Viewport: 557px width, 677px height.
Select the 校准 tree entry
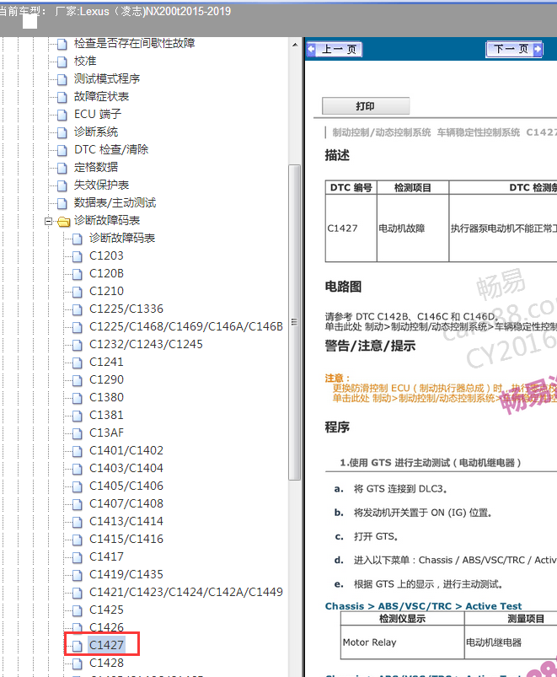coord(85,61)
